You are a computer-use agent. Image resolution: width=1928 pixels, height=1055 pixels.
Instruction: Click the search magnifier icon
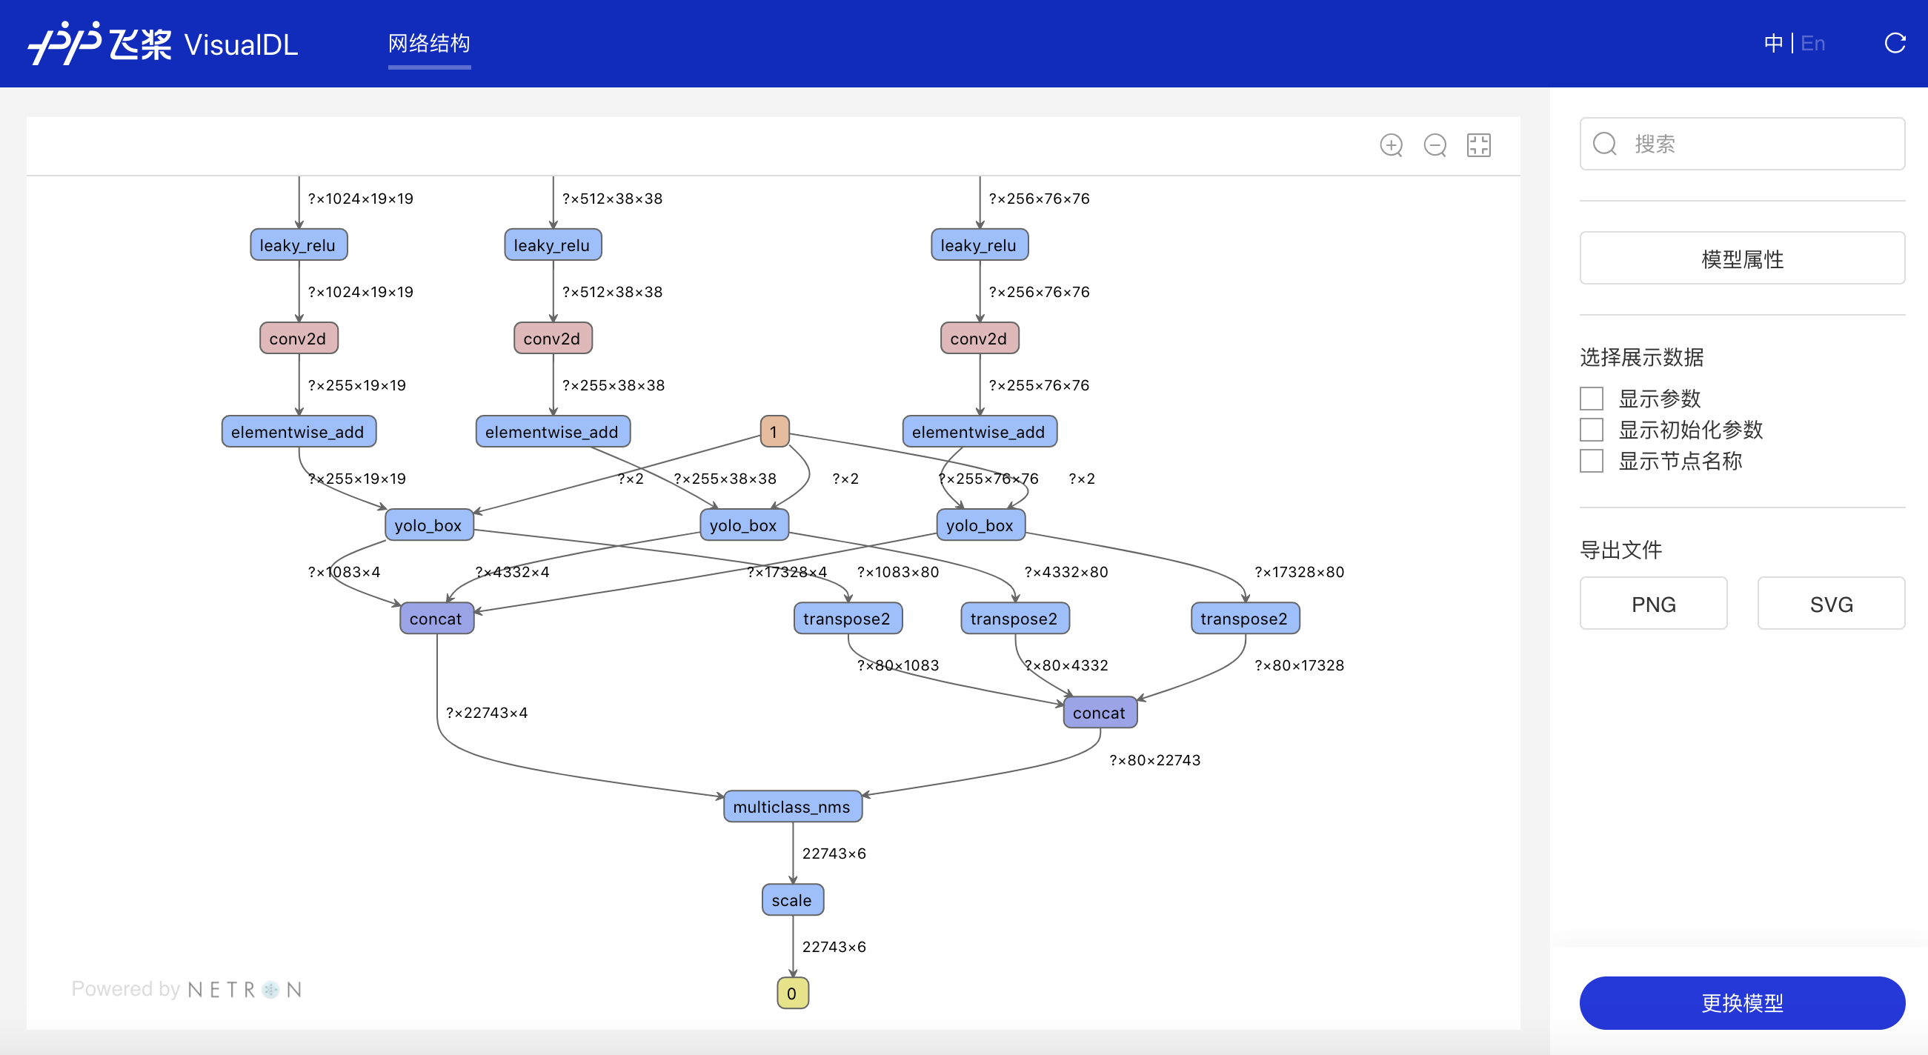(x=1604, y=144)
